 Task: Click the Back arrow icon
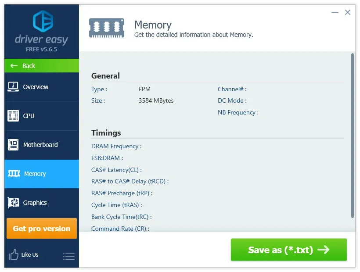[x=14, y=66]
